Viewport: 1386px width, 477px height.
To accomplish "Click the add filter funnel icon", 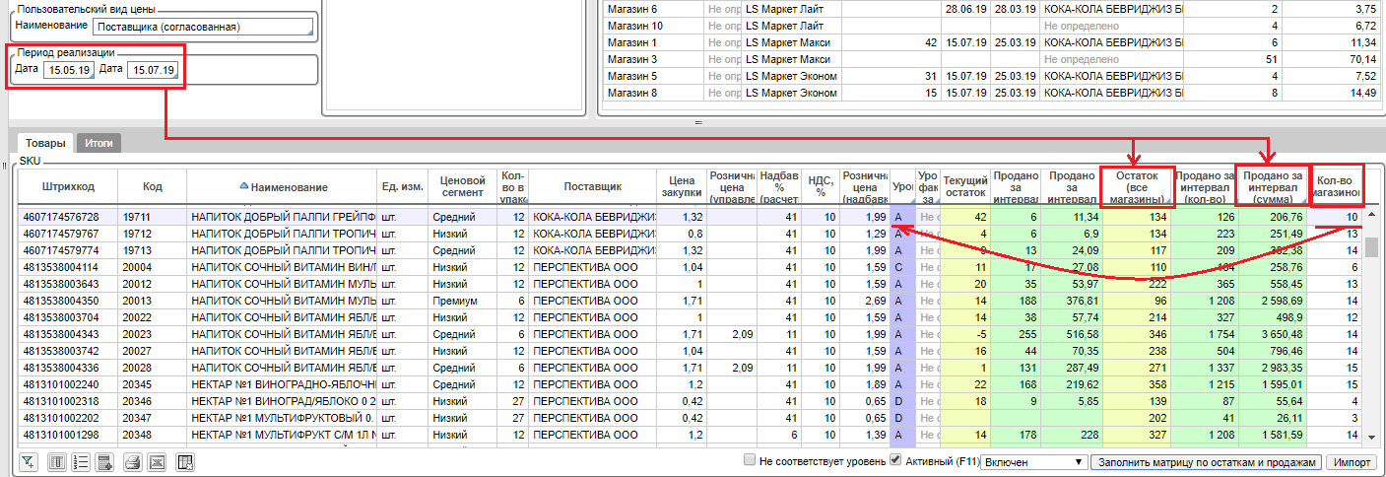I will coord(28,462).
